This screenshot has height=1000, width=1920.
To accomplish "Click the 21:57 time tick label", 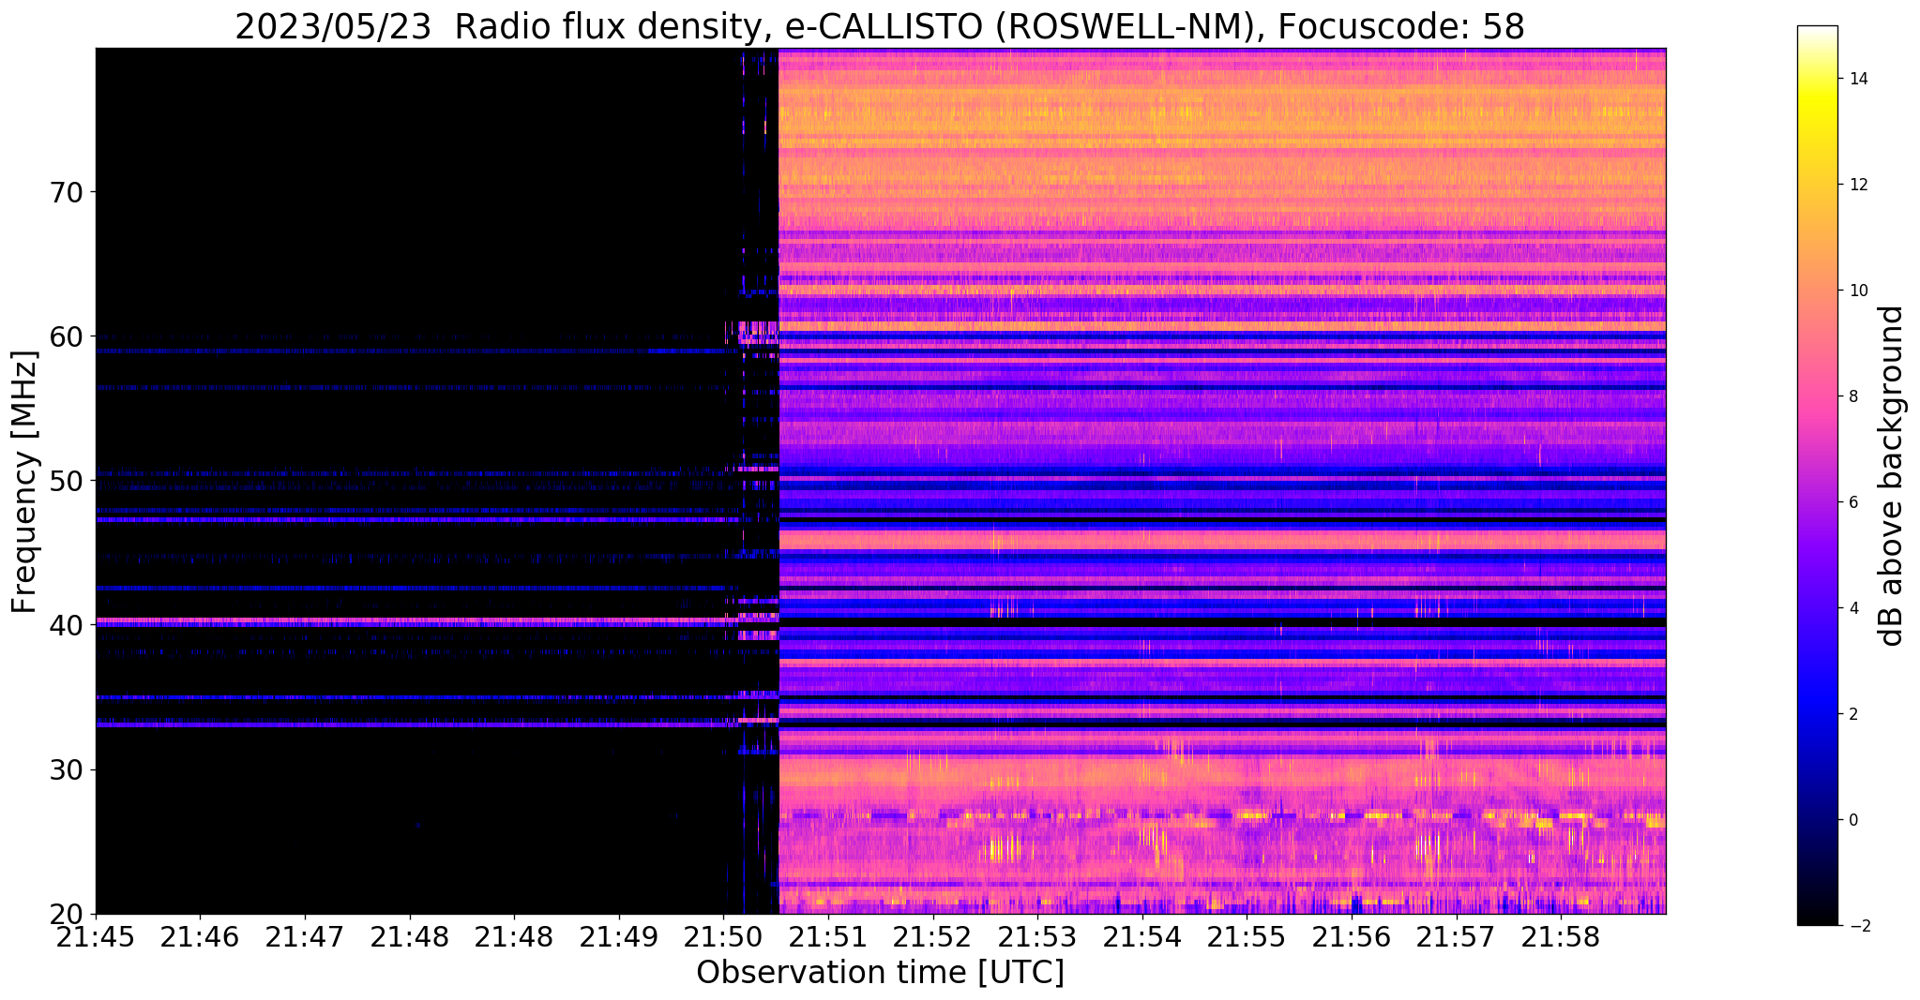I will [1456, 936].
